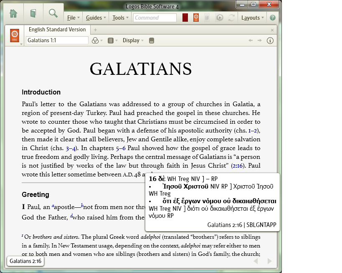
Task: Open the Library book icon
Action: (x=33, y=13)
